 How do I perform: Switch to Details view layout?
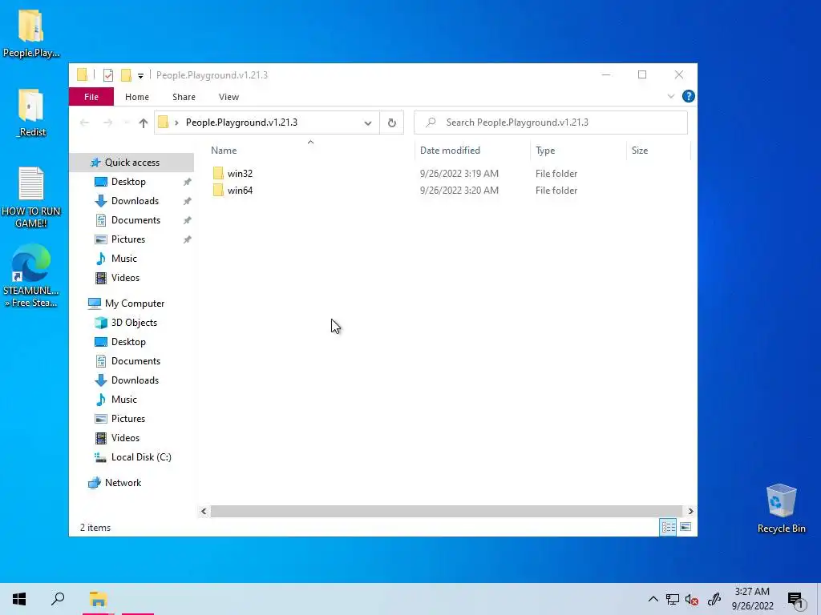pyautogui.click(x=668, y=527)
